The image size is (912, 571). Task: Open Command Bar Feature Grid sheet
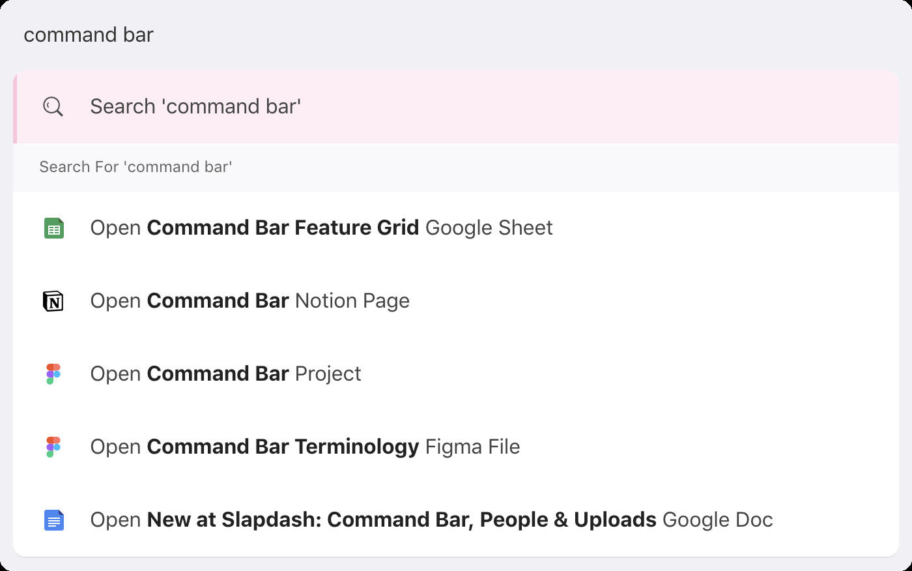[x=456, y=228]
